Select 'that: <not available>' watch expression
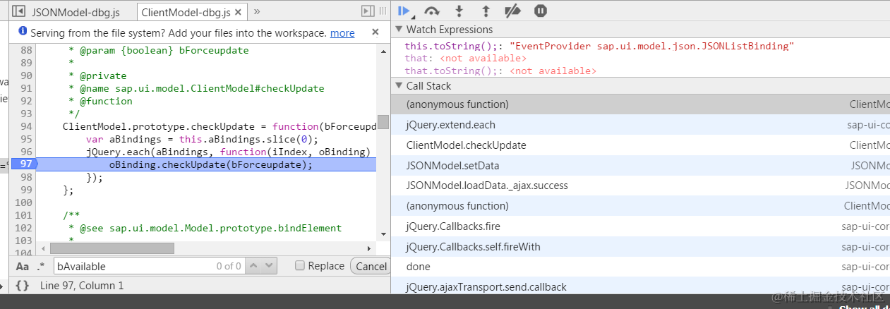Image resolution: width=890 pixels, height=309 pixels. [x=466, y=59]
